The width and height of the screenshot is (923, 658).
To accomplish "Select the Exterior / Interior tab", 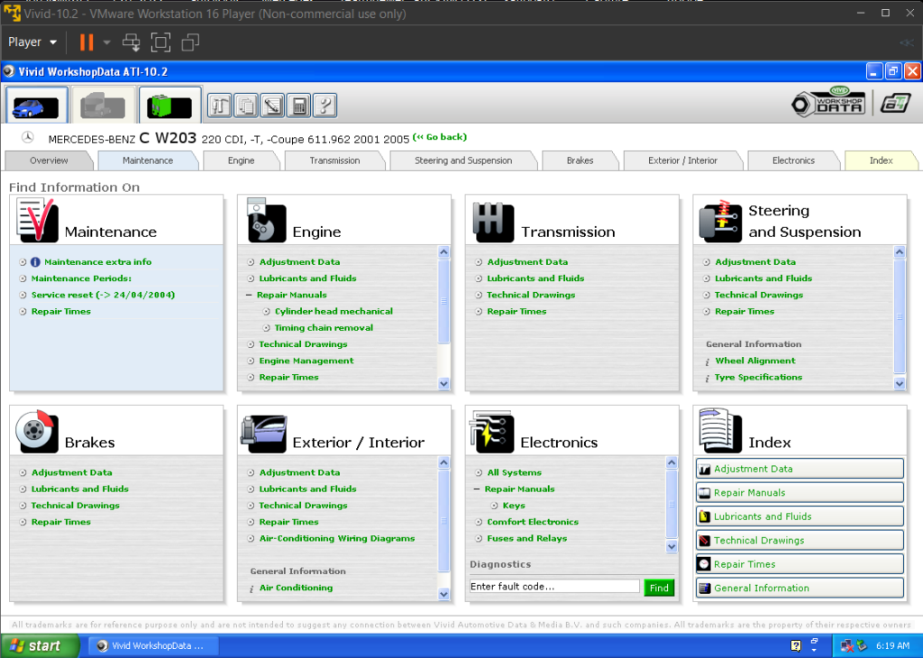I will (x=682, y=160).
